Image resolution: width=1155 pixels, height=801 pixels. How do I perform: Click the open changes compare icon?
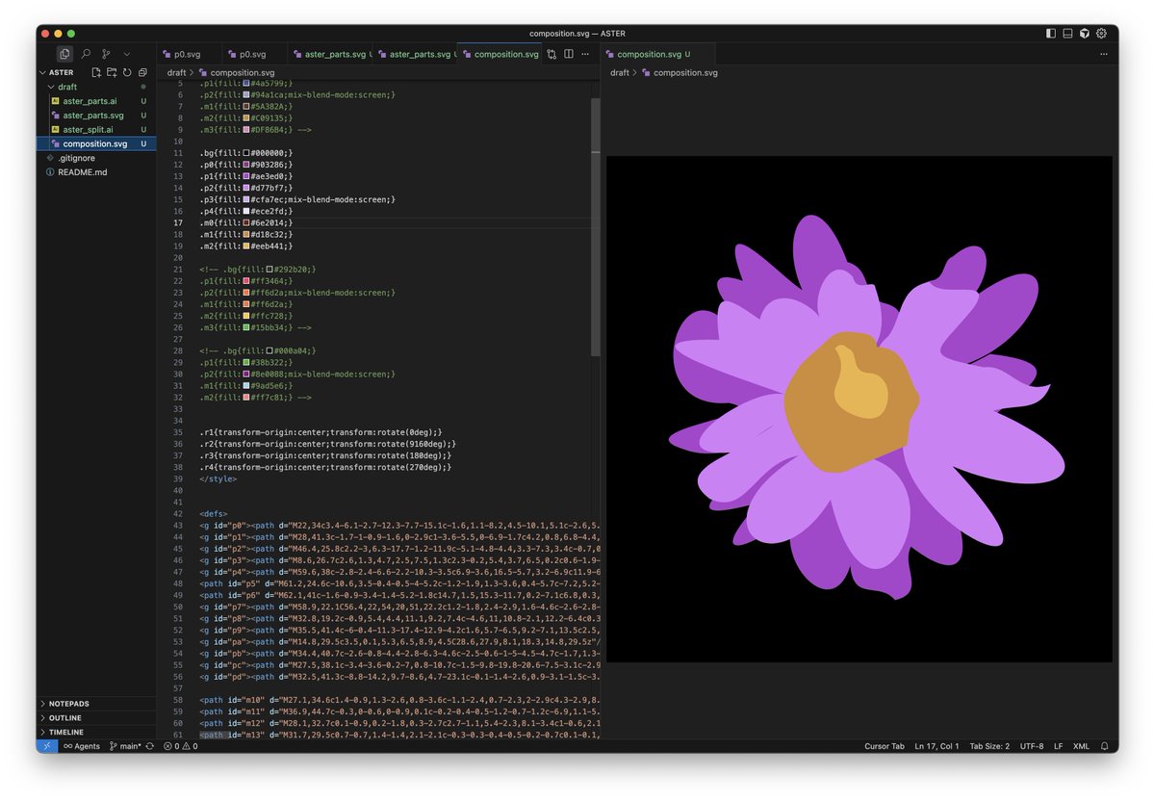(x=552, y=54)
